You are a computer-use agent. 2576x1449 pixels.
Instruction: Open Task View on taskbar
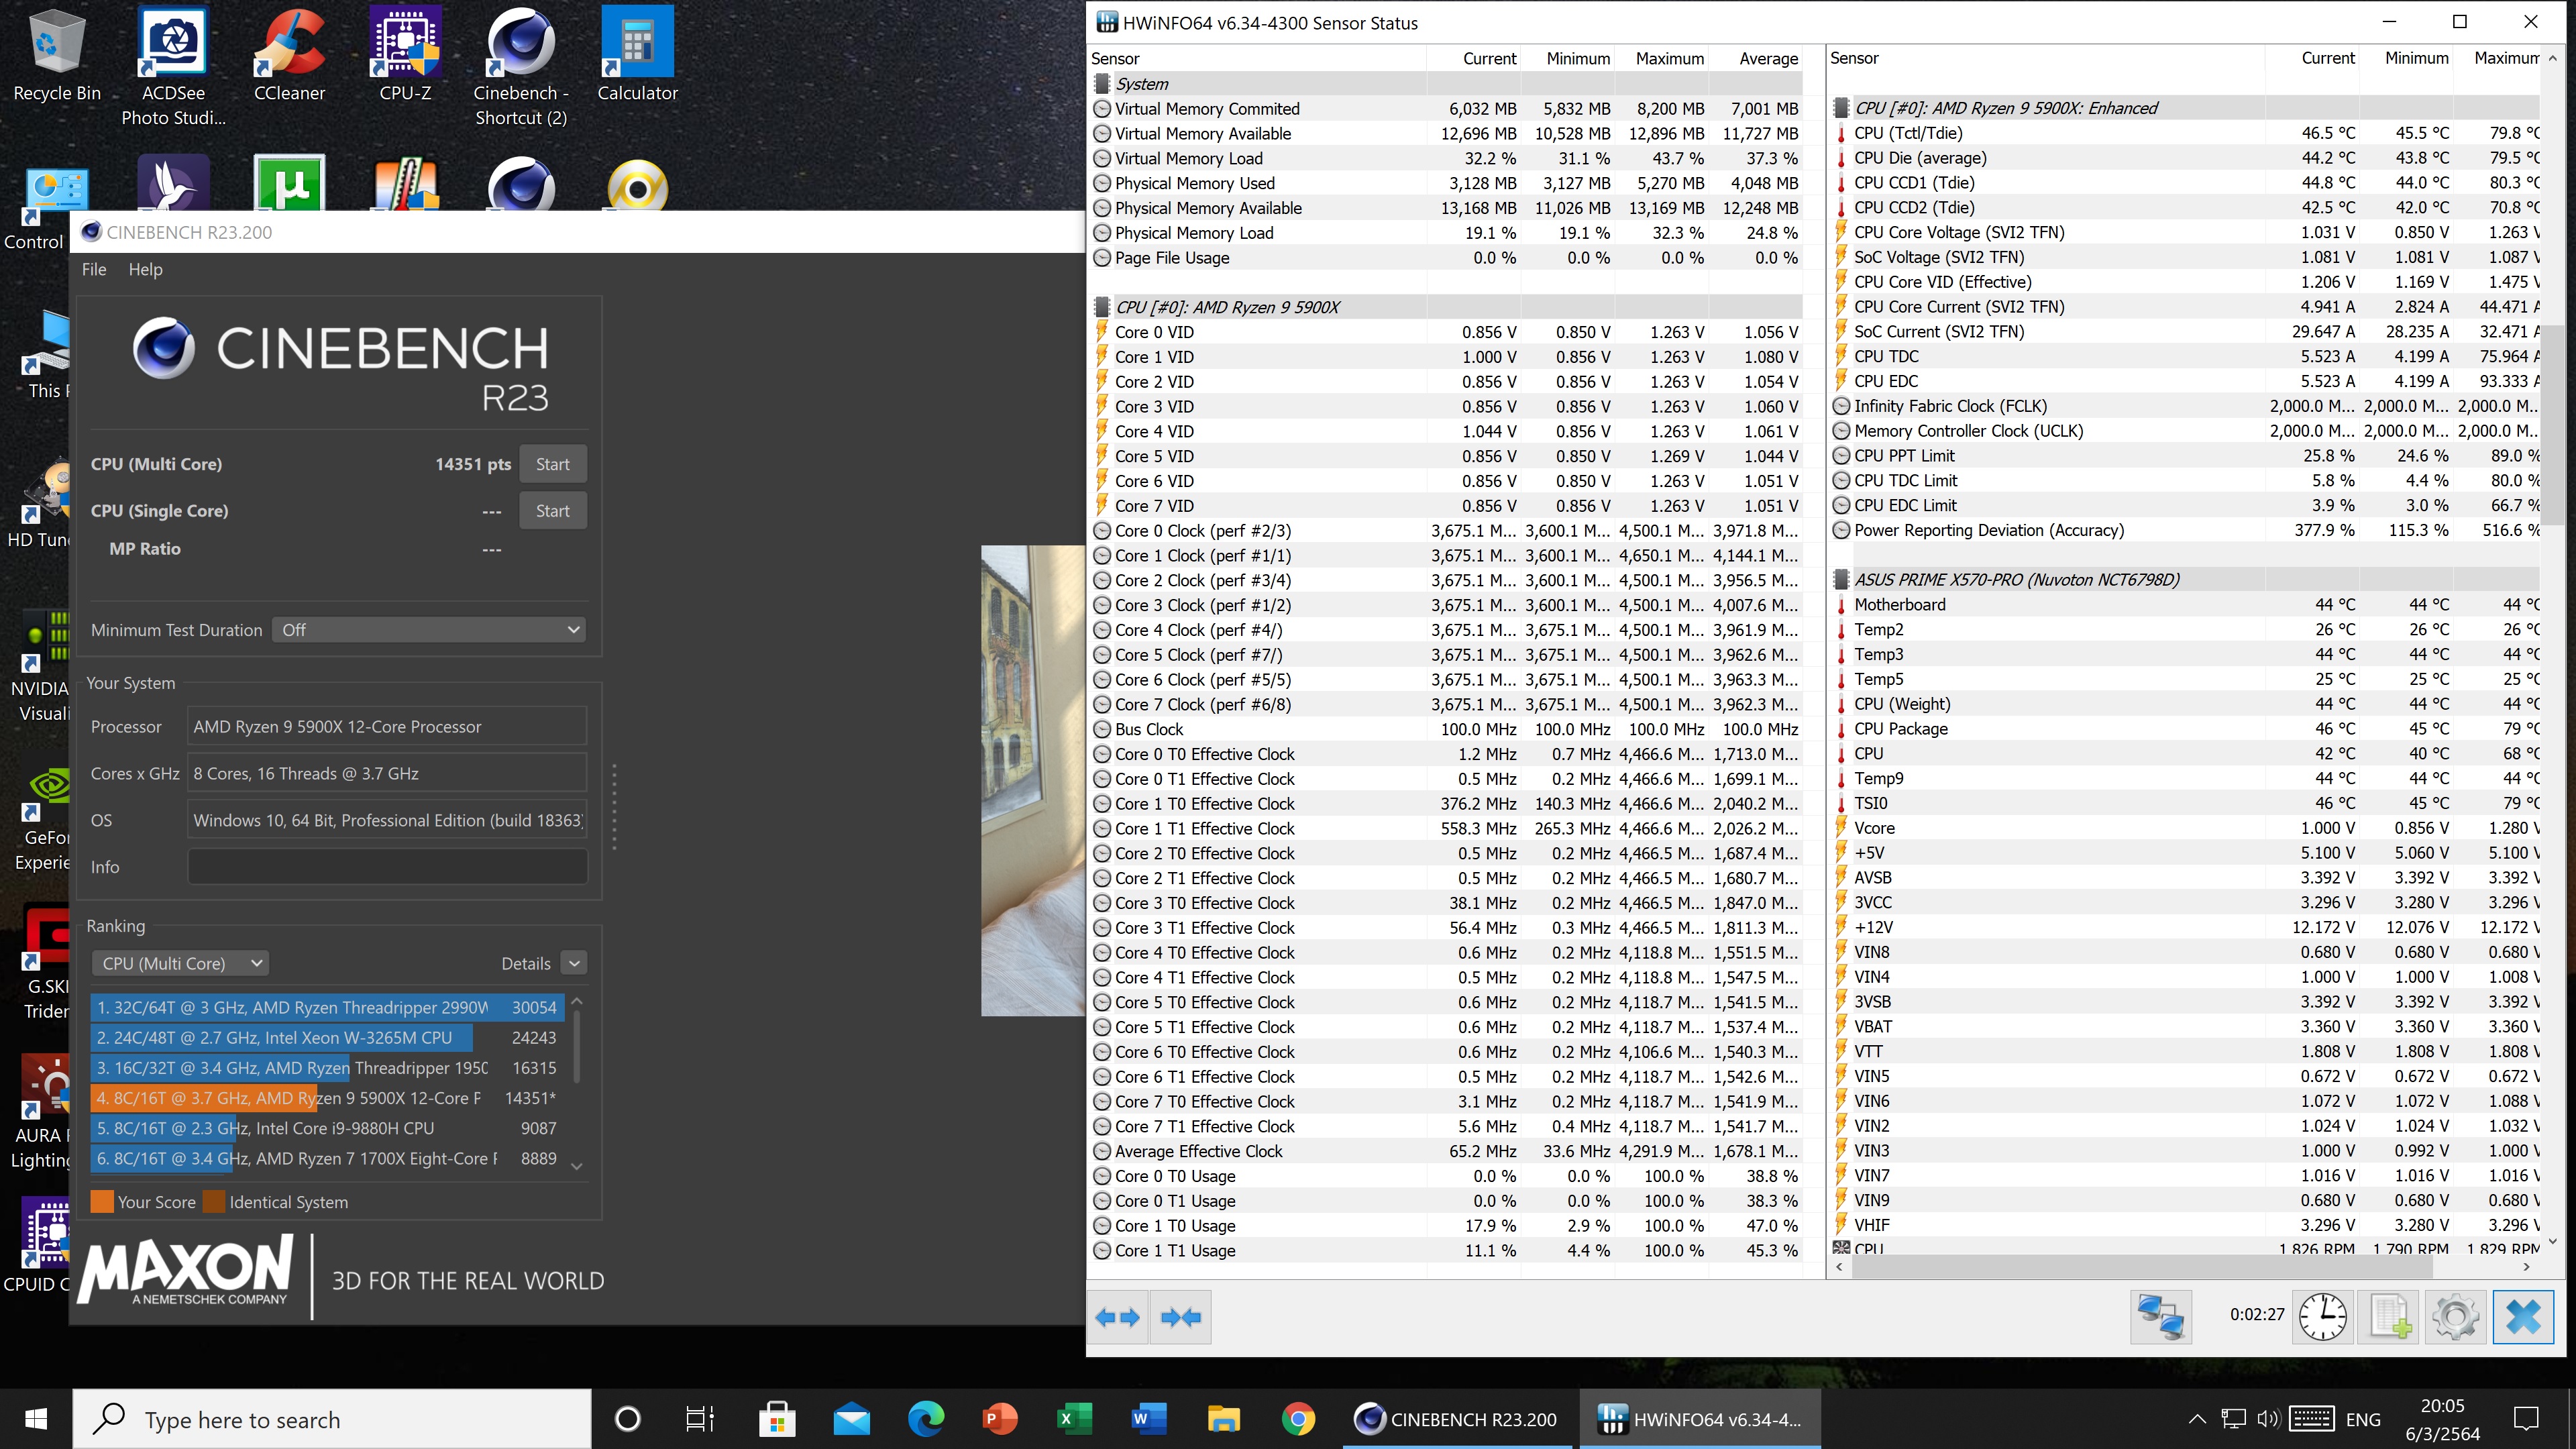click(701, 1419)
